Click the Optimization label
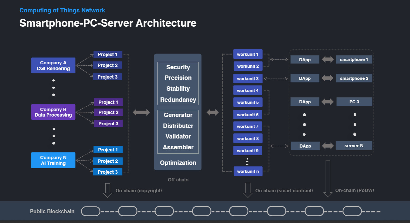The width and height of the screenshot is (410, 223). coord(178,163)
